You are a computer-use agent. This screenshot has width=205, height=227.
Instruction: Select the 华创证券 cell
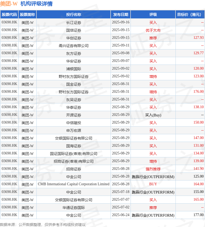(x=74, y=38)
